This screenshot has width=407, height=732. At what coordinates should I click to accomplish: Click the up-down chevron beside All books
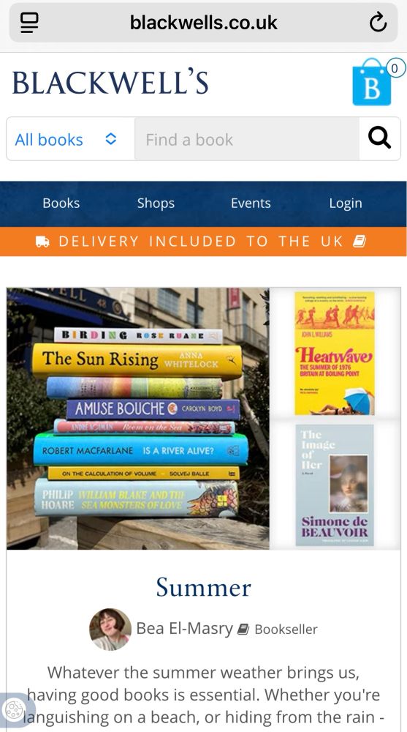click(x=110, y=138)
